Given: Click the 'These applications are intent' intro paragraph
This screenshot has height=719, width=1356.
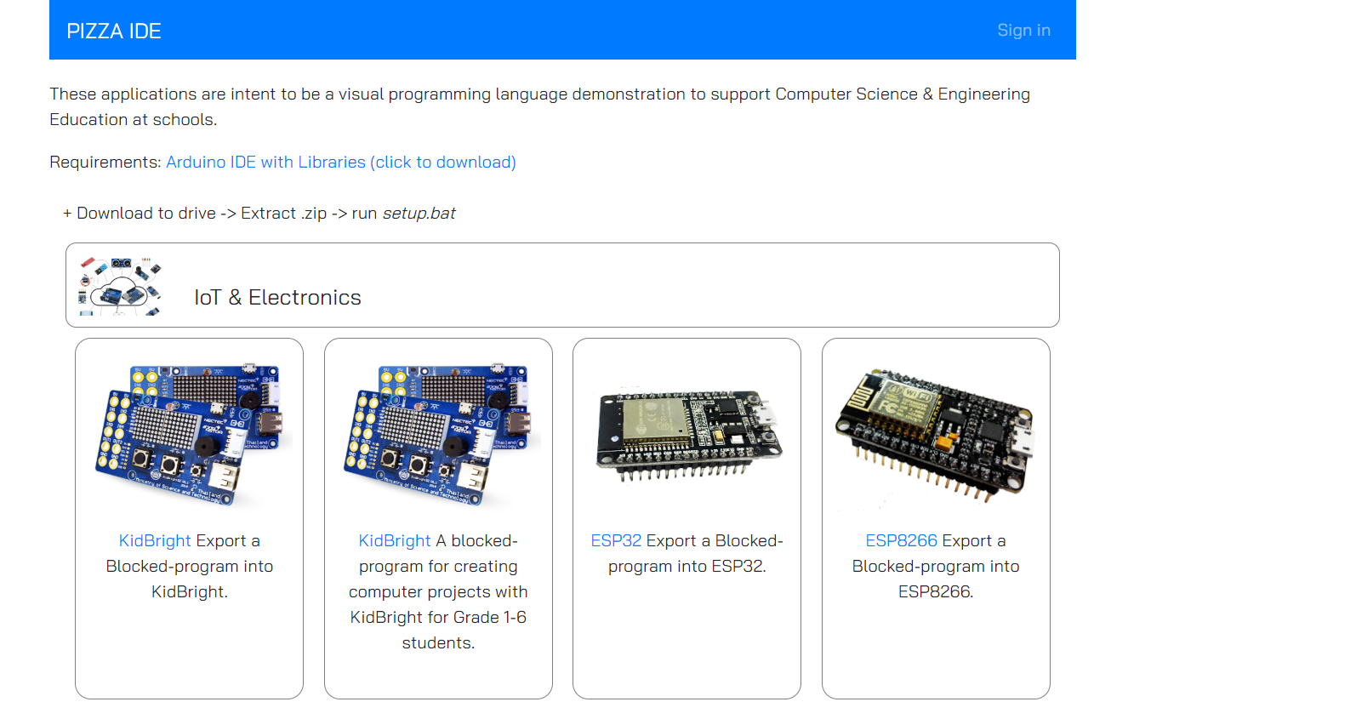Looking at the screenshot, I should coord(539,106).
